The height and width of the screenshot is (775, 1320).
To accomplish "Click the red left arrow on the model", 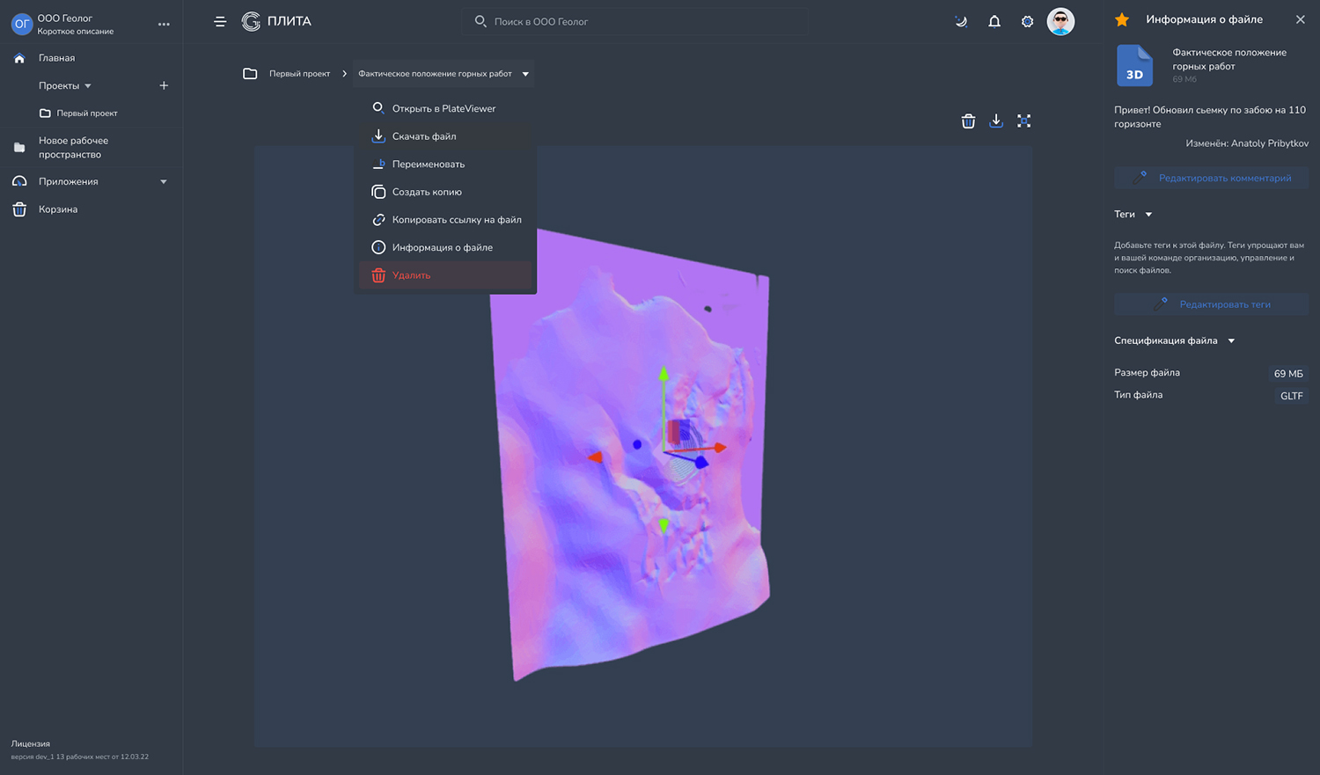I will (x=595, y=457).
